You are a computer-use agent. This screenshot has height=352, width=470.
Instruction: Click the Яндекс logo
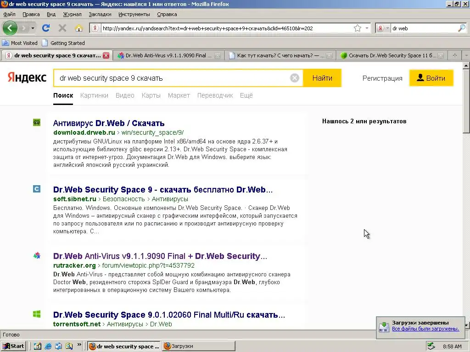point(27,77)
